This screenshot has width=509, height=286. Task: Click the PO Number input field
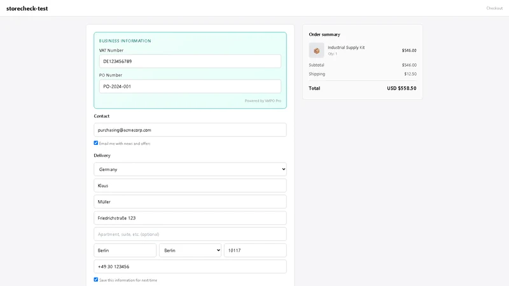190,86
